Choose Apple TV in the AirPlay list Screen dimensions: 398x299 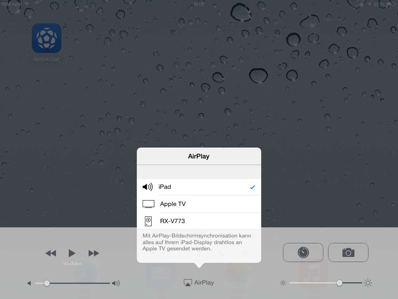point(199,204)
